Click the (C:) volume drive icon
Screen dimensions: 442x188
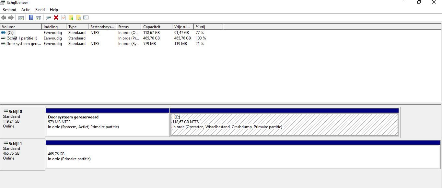3,33
